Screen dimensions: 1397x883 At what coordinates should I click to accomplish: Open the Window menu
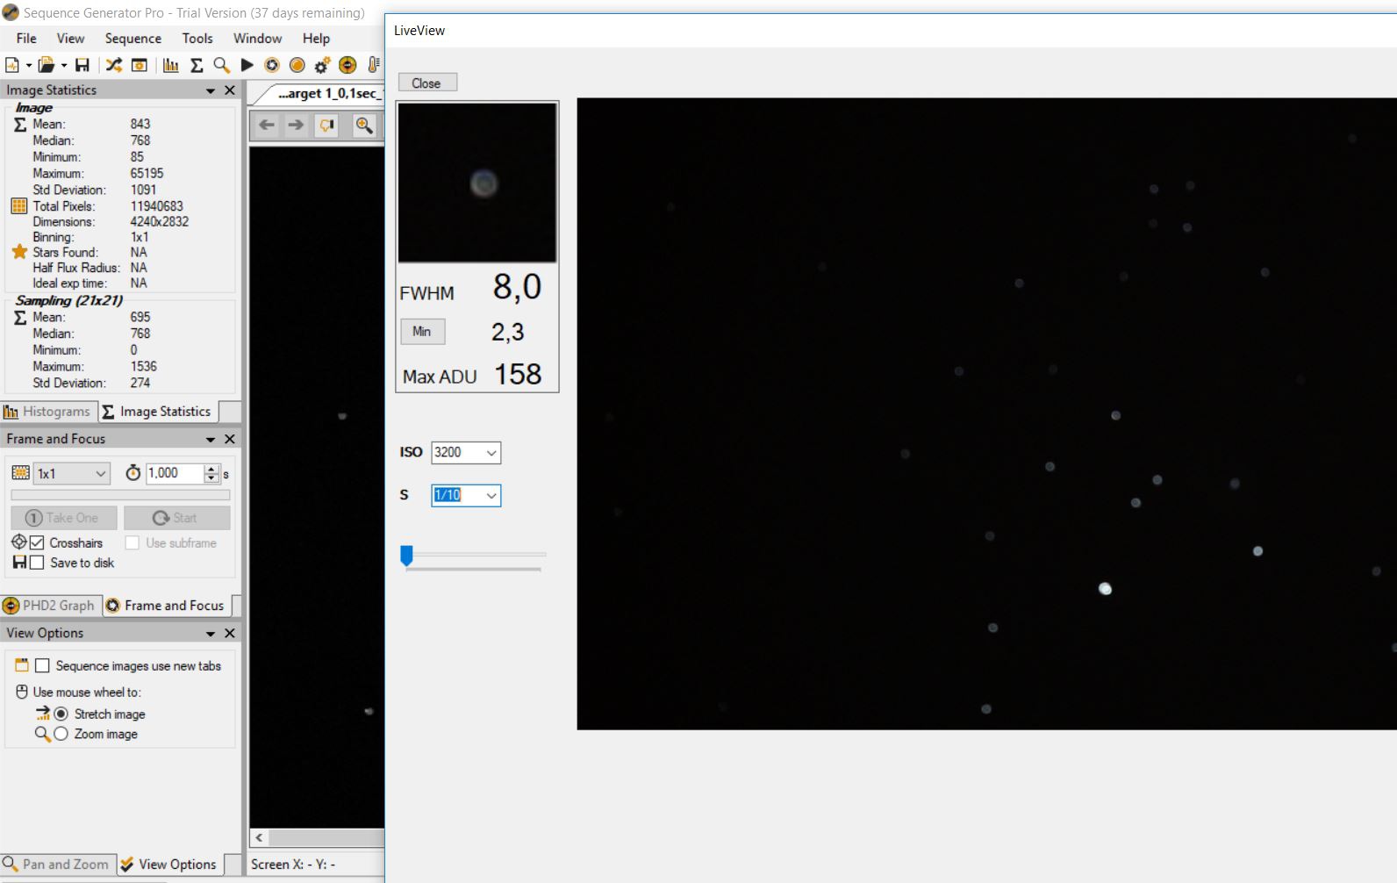click(257, 39)
